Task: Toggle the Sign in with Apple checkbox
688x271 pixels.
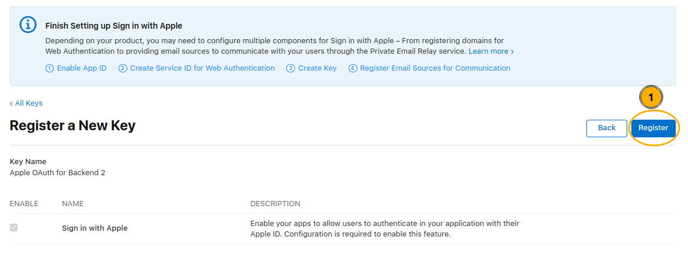Action: 14,227
